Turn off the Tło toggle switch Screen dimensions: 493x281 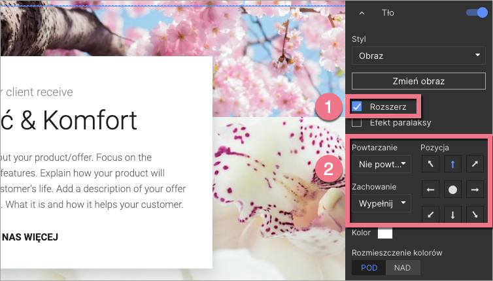pos(477,12)
